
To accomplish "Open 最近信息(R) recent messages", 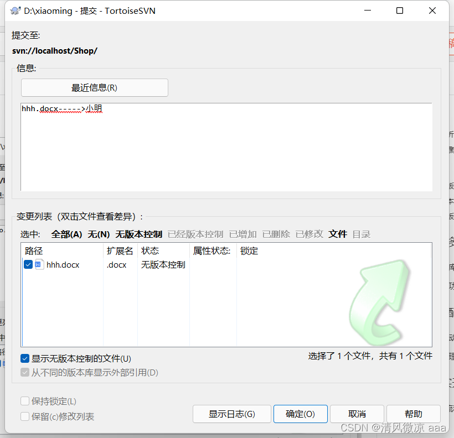I will (94, 88).
